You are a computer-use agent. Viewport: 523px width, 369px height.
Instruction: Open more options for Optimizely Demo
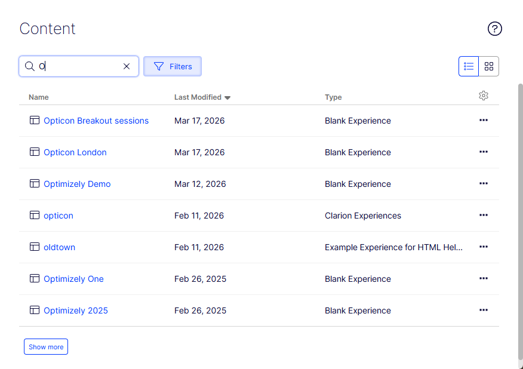click(484, 183)
